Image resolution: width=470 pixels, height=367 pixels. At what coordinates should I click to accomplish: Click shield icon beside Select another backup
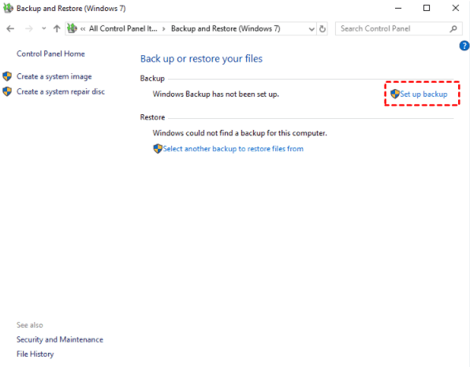158,149
